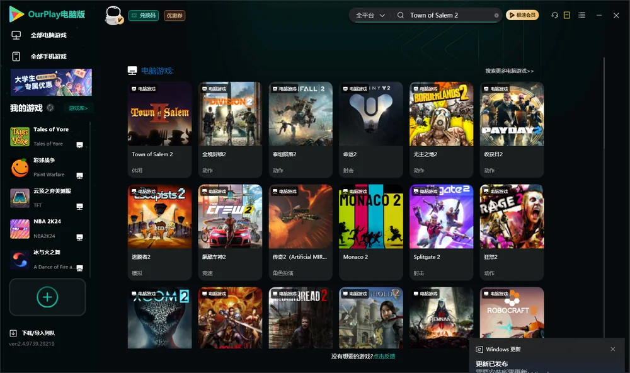Open the 兑换码 redeem code button

pyautogui.click(x=144, y=16)
